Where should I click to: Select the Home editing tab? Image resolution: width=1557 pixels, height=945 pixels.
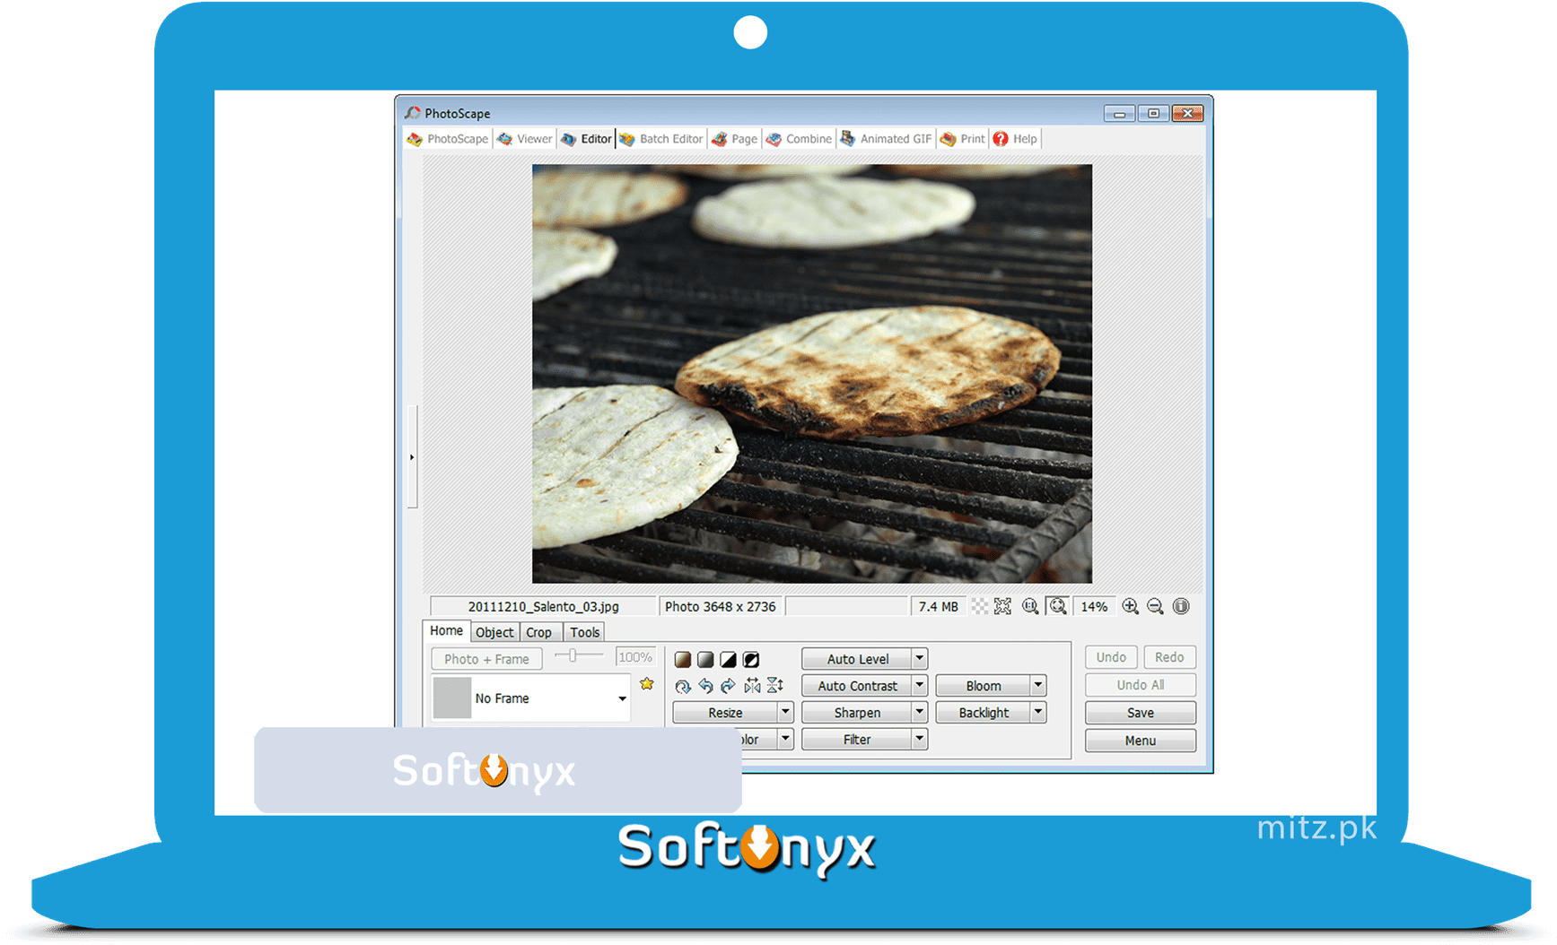[446, 631]
